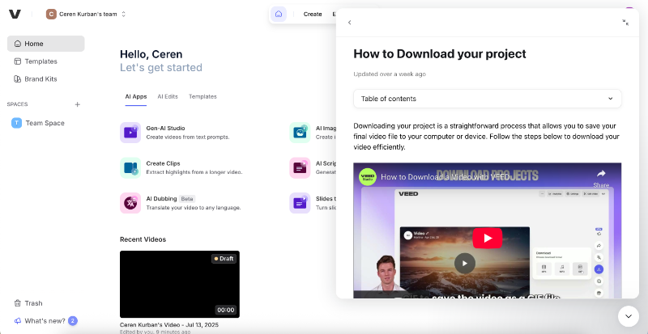The image size is (648, 334).
Task: Open Gen-AI Studio icon
Action: coord(130,133)
